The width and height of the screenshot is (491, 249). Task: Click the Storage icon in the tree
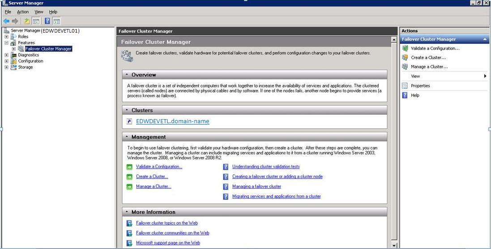13,67
